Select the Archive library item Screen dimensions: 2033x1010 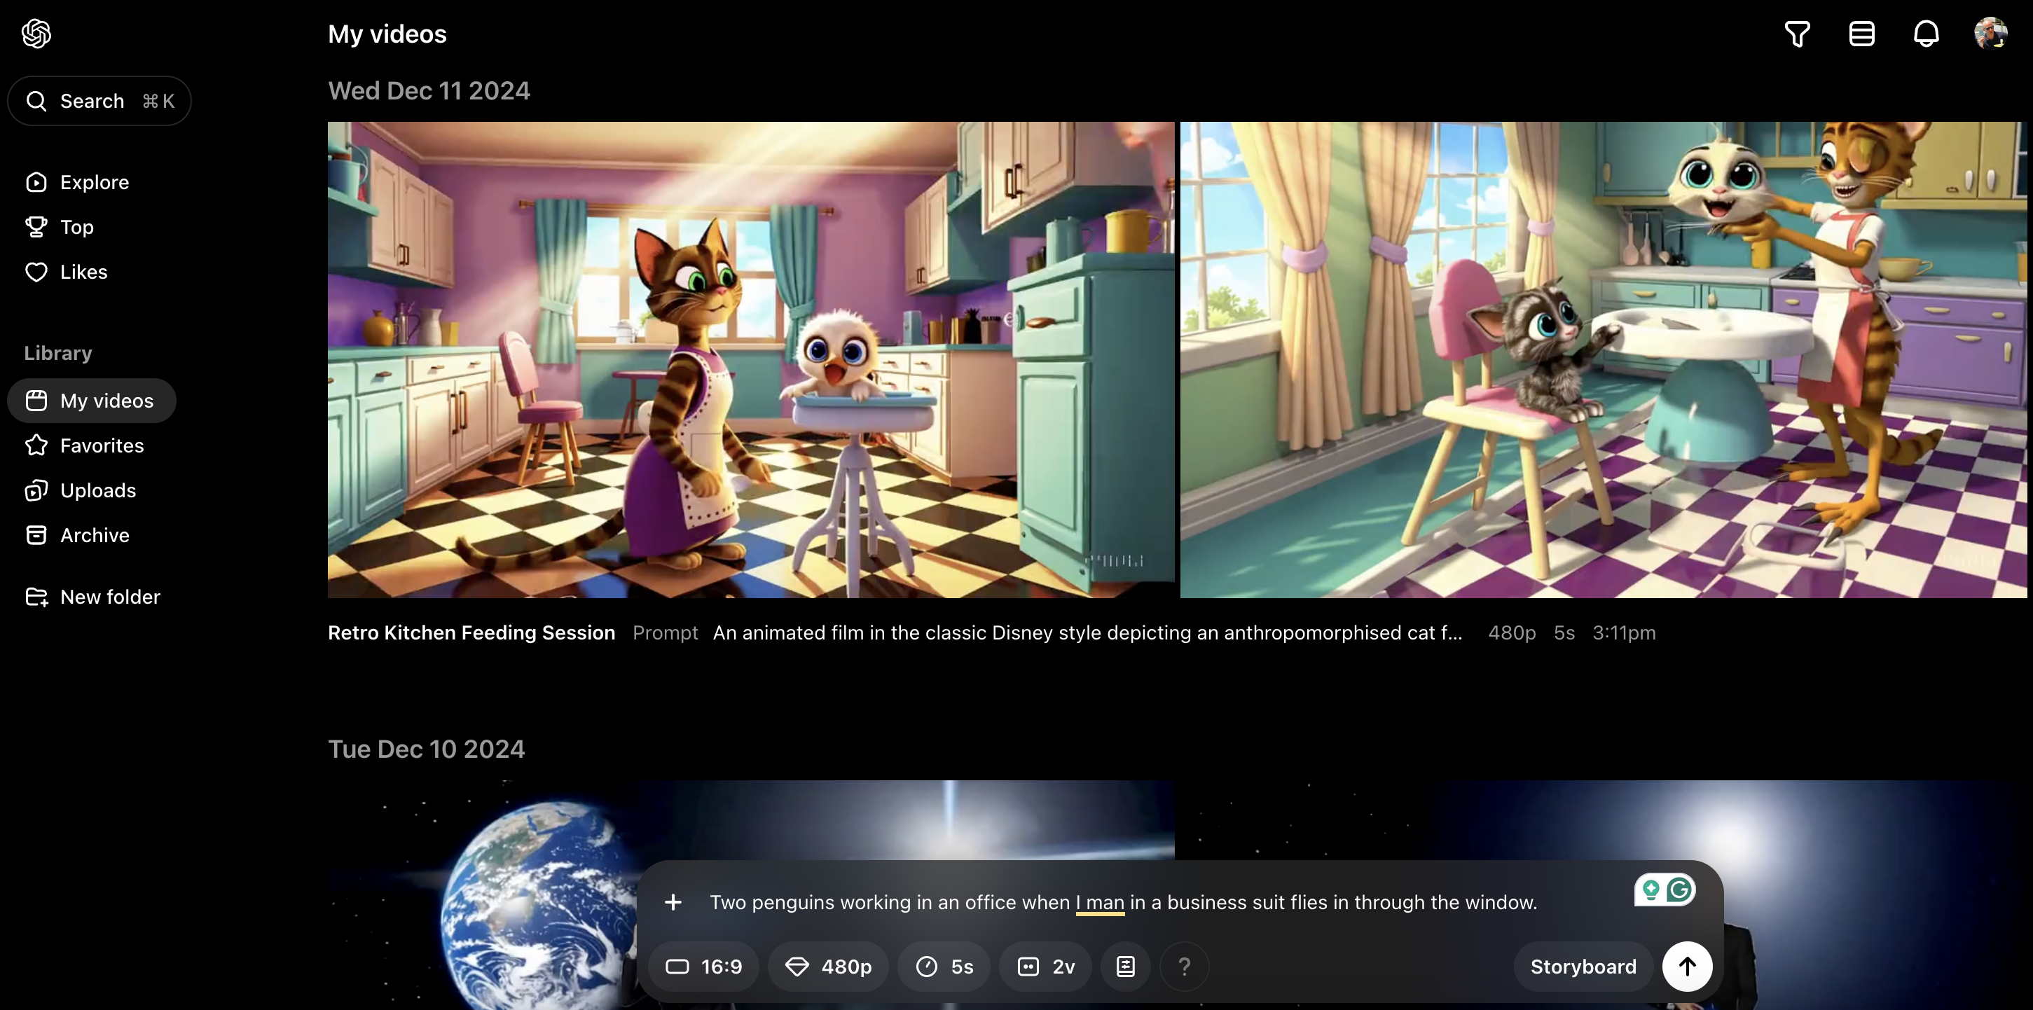point(94,535)
